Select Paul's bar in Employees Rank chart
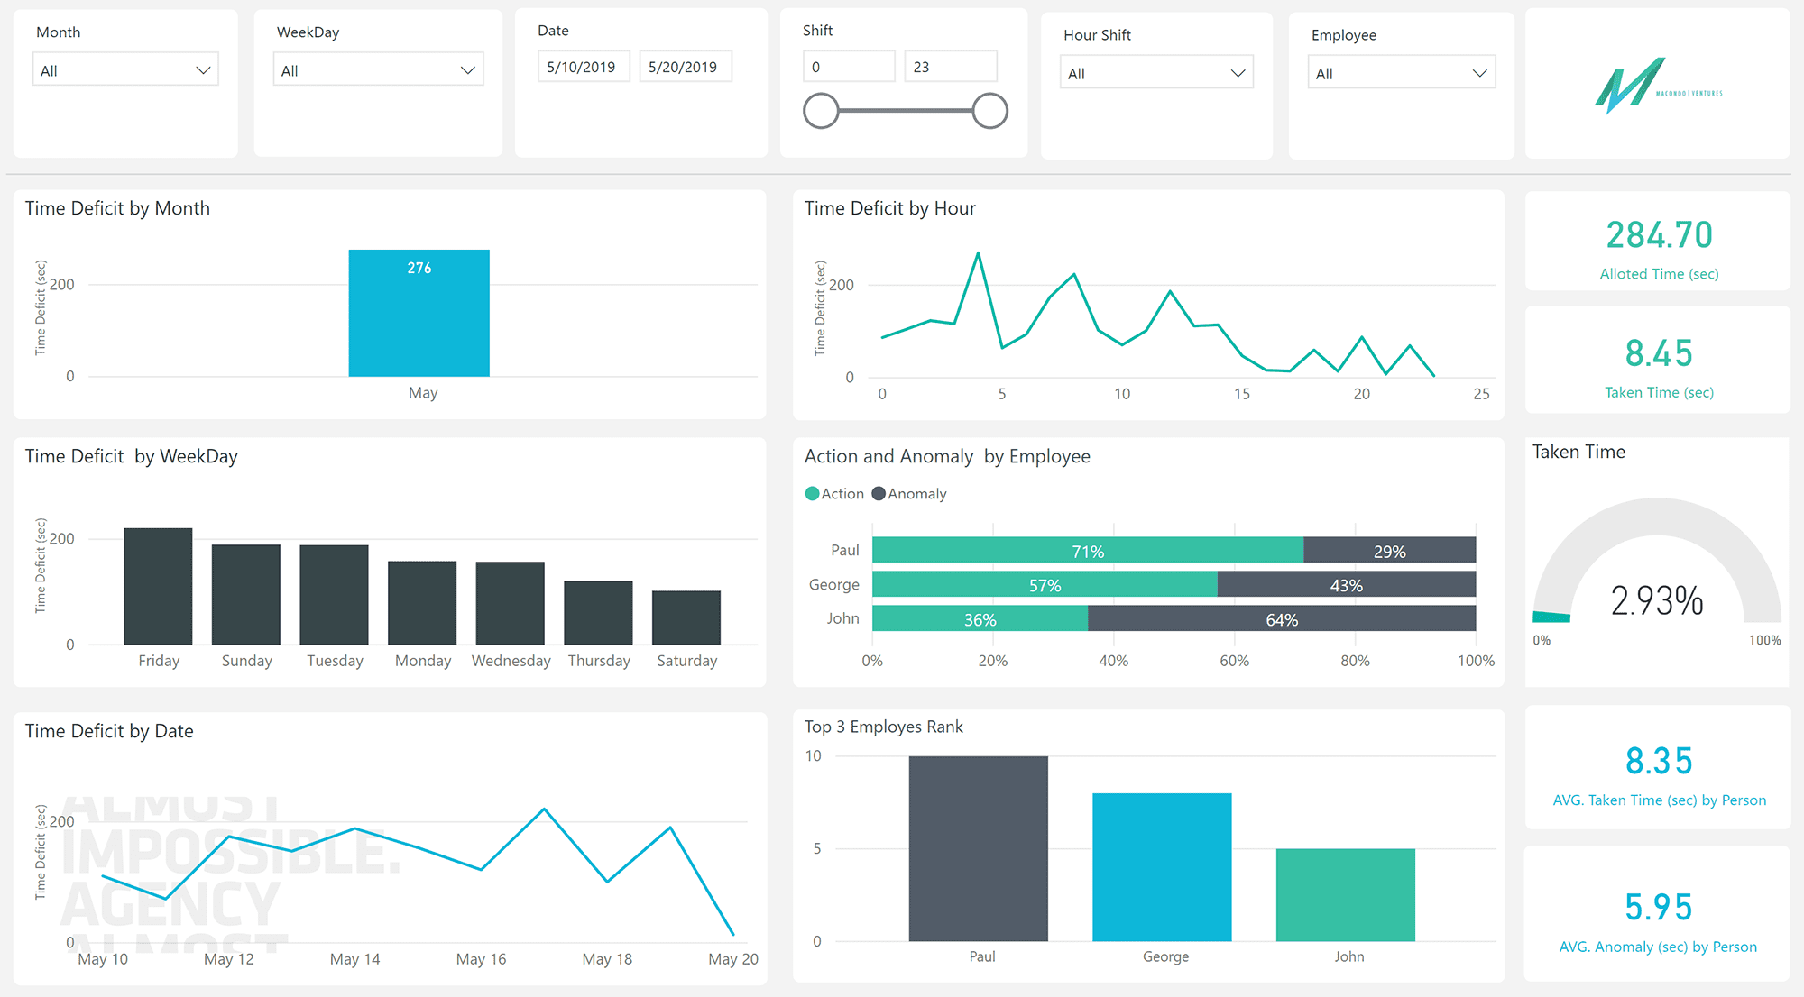 (978, 848)
